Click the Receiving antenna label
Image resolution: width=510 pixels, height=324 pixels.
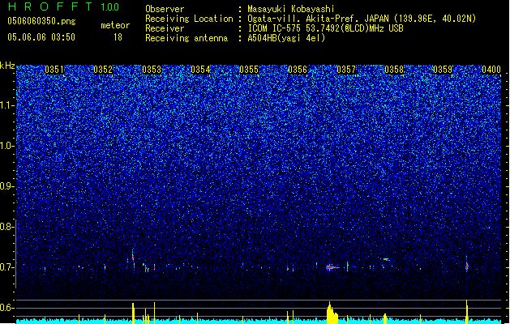[186, 38]
